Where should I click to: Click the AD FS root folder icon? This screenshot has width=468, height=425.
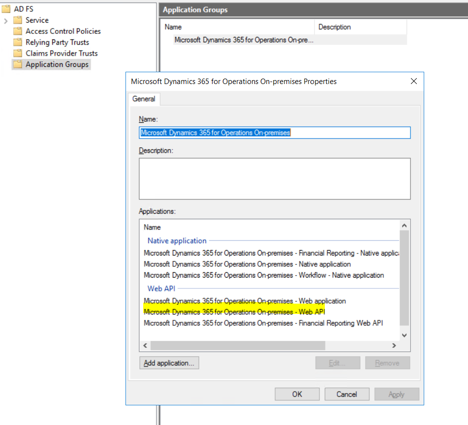[6, 9]
